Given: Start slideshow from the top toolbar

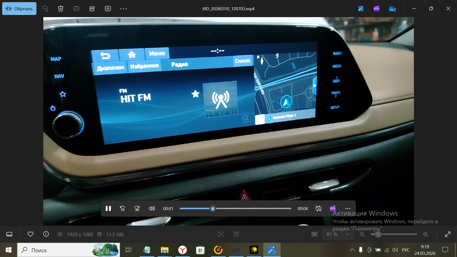Looking at the screenshot, I should pos(108,8).
